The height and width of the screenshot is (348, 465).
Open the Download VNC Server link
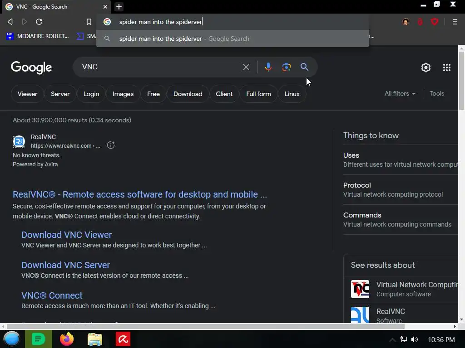pyautogui.click(x=65, y=265)
